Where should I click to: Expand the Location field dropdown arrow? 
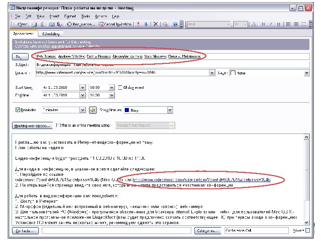tap(212, 73)
